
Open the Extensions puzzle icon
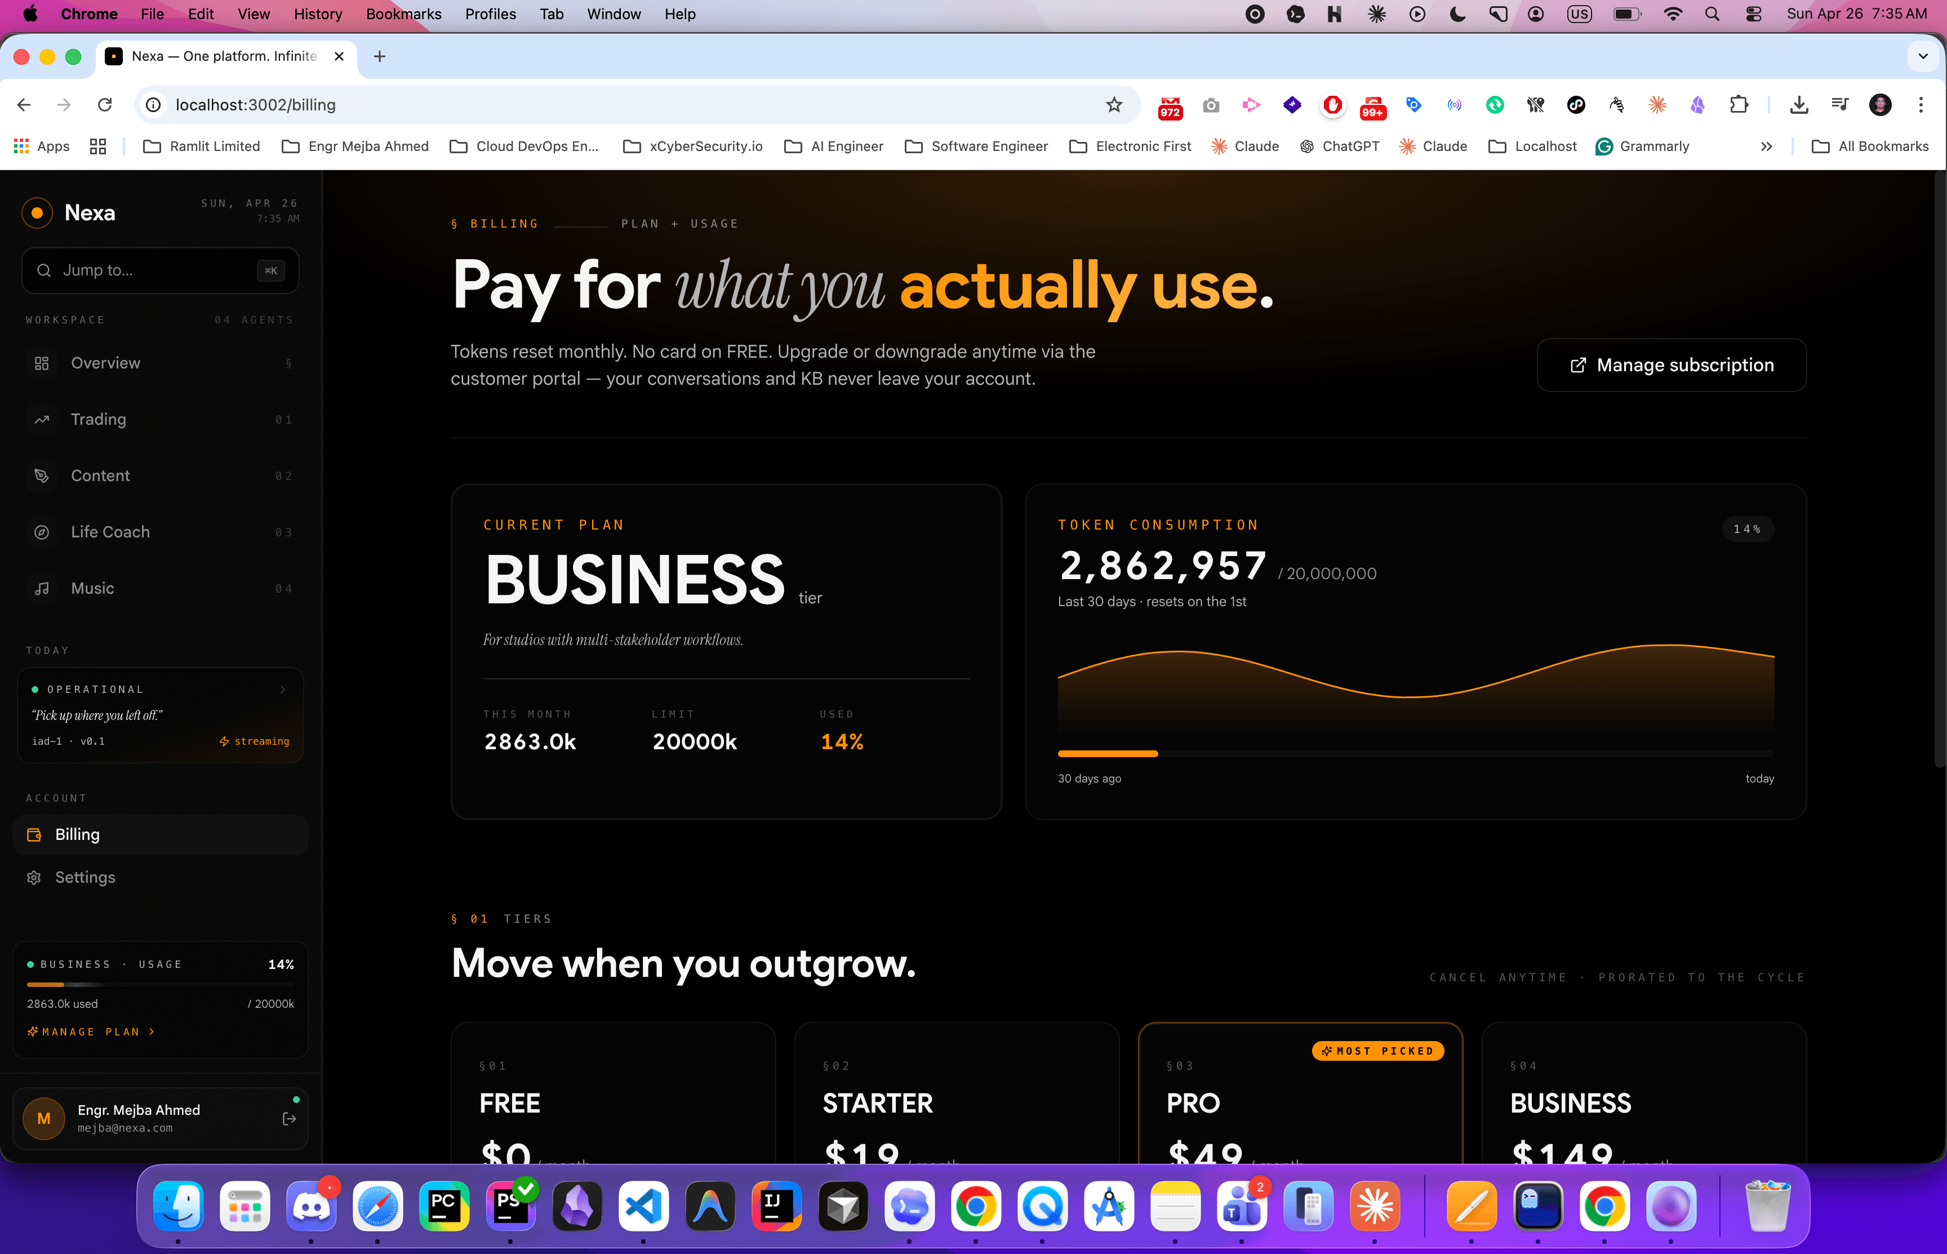pyautogui.click(x=1739, y=105)
